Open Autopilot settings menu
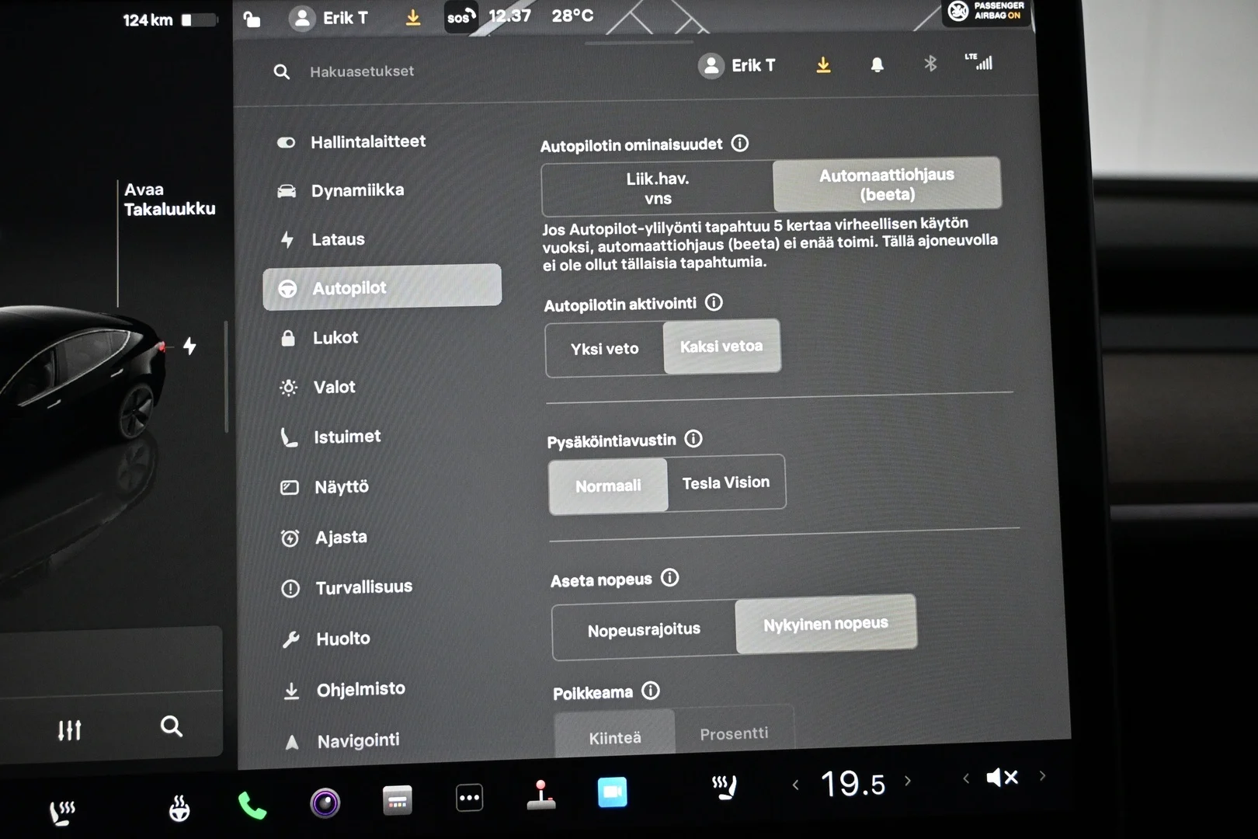The height and width of the screenshot is (839, 1258). click(382, 287)
